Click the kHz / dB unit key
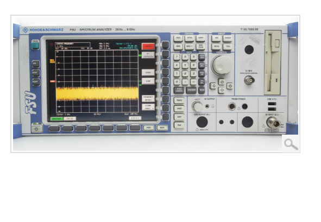 [202, 73]
